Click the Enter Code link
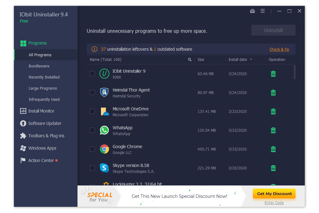 (274, 203)
